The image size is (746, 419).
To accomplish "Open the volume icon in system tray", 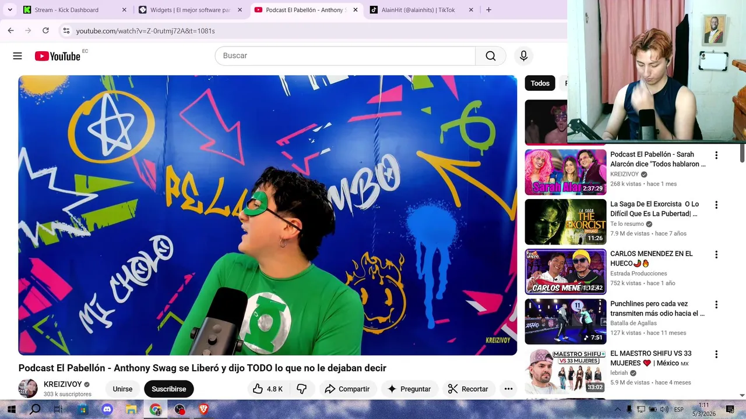I will click(664, 410).
